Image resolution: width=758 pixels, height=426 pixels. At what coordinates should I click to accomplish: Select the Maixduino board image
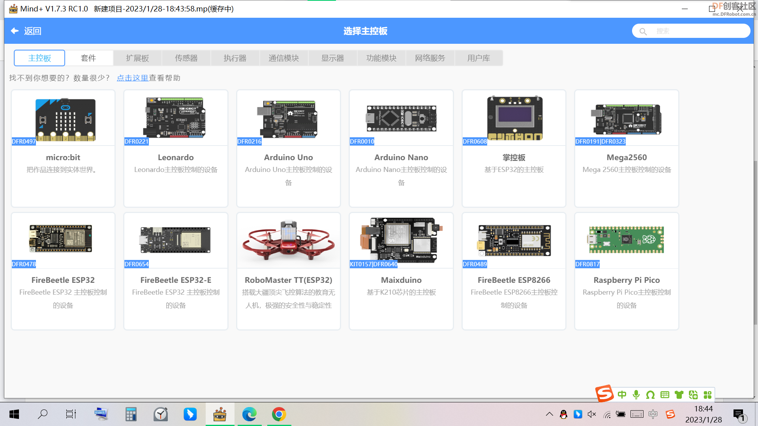click(x=401, y=239)
